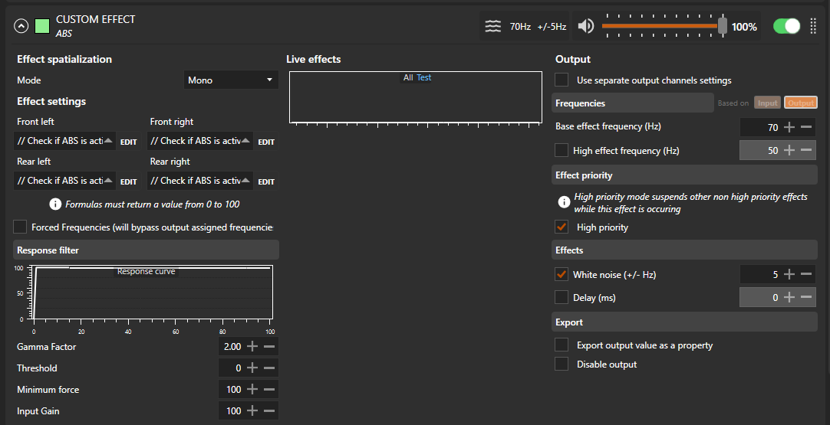Enable the Forced Frequencies checkbox
830x425 pixels.
click(20, 227)
